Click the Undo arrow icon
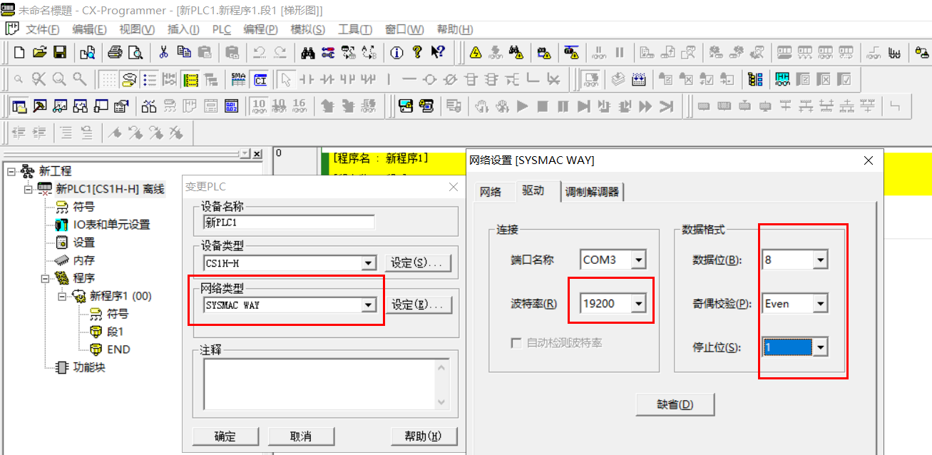 tap(259, 52)
